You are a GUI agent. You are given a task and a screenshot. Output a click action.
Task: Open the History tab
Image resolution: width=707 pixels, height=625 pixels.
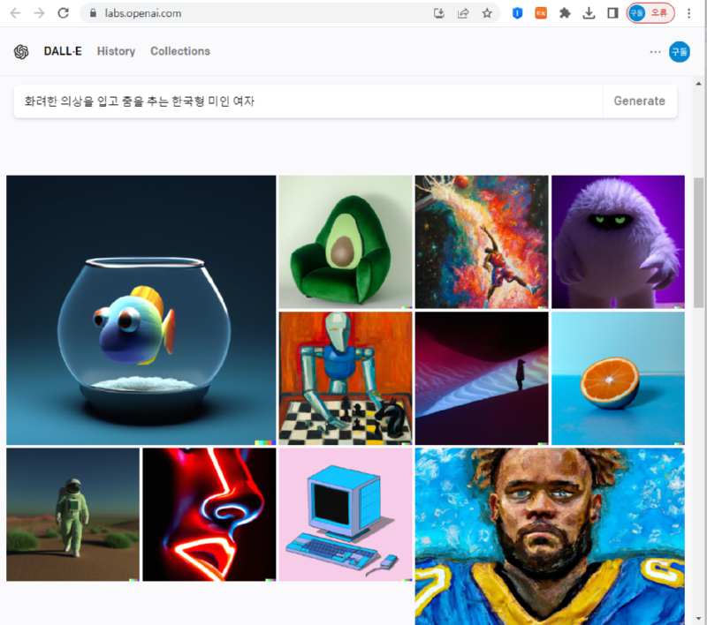[116, 51]
